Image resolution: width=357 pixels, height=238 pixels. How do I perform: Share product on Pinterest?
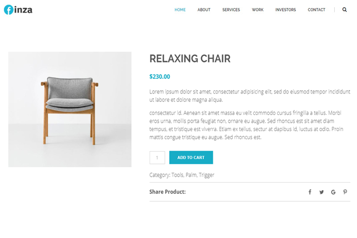345,192
